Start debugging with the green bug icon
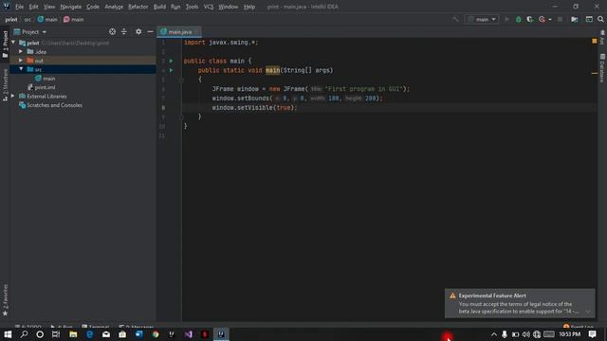The image size is (607, 341). click(x=519, y=19)
